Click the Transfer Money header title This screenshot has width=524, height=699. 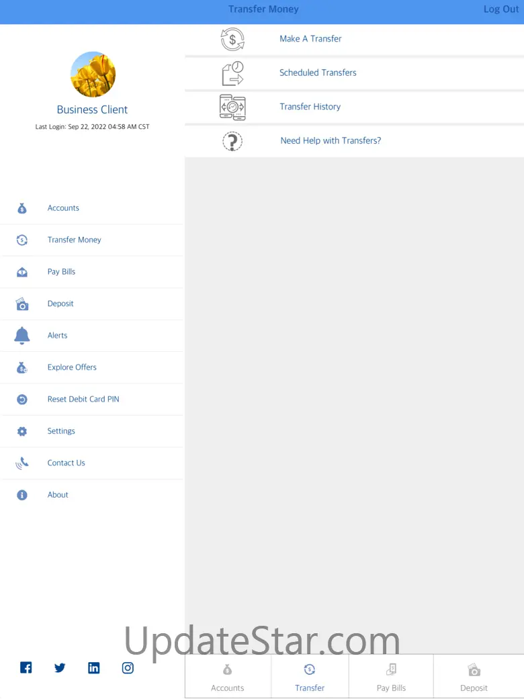(x=263, y=9)
